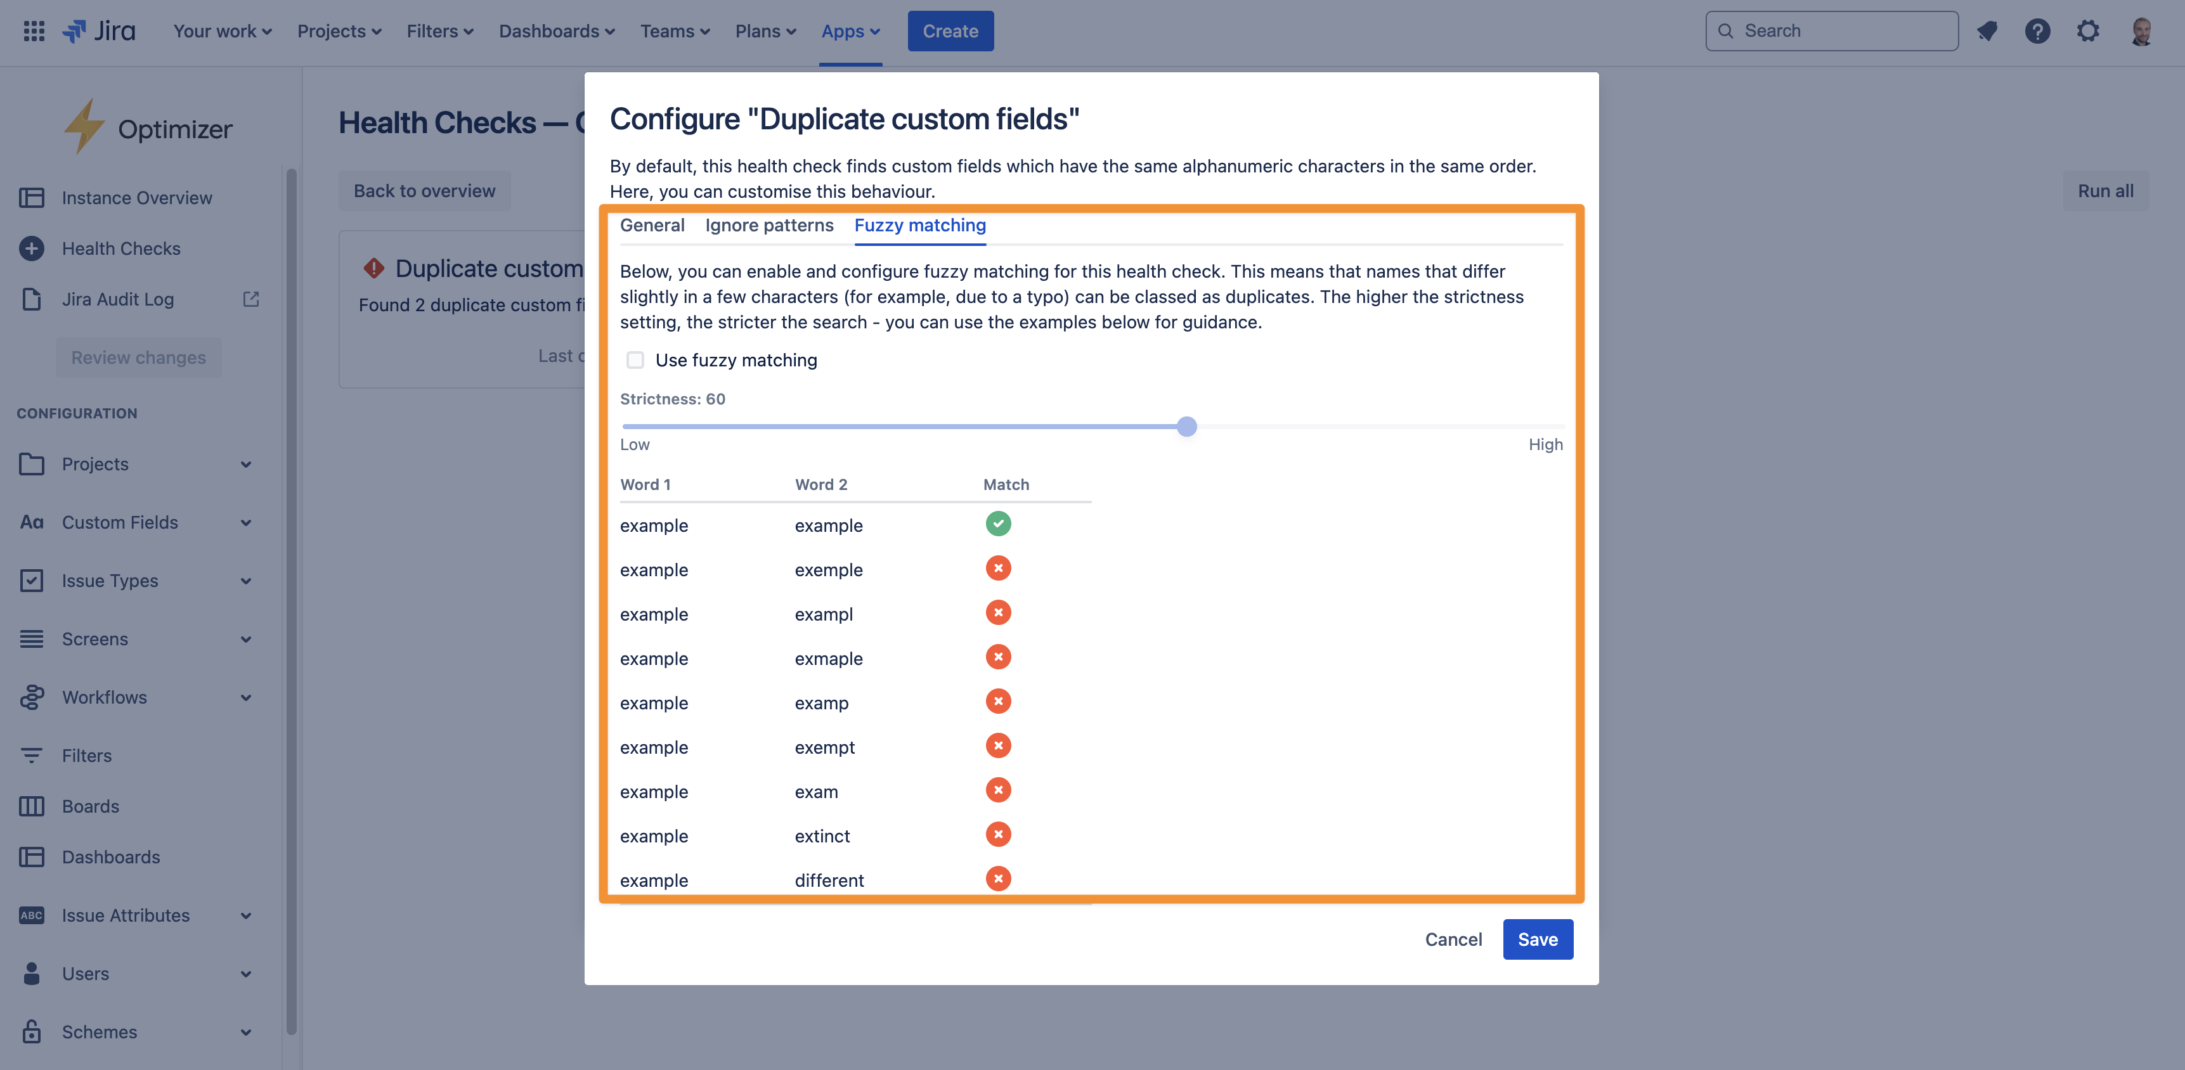
Task: Enable the Use fuzzy matching checkbox
Action: pyautogui.click(x=635, y=360)
